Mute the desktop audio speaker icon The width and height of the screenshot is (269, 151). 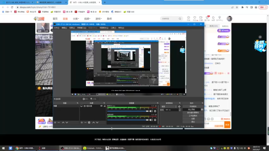[x=151, y=120]
